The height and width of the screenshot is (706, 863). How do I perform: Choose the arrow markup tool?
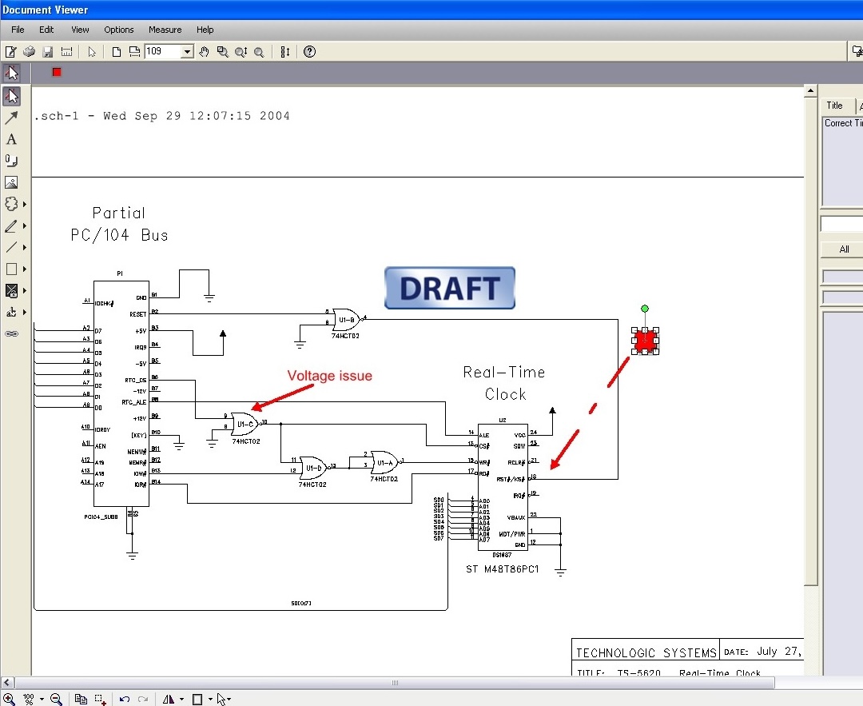(x=11, y=118)
